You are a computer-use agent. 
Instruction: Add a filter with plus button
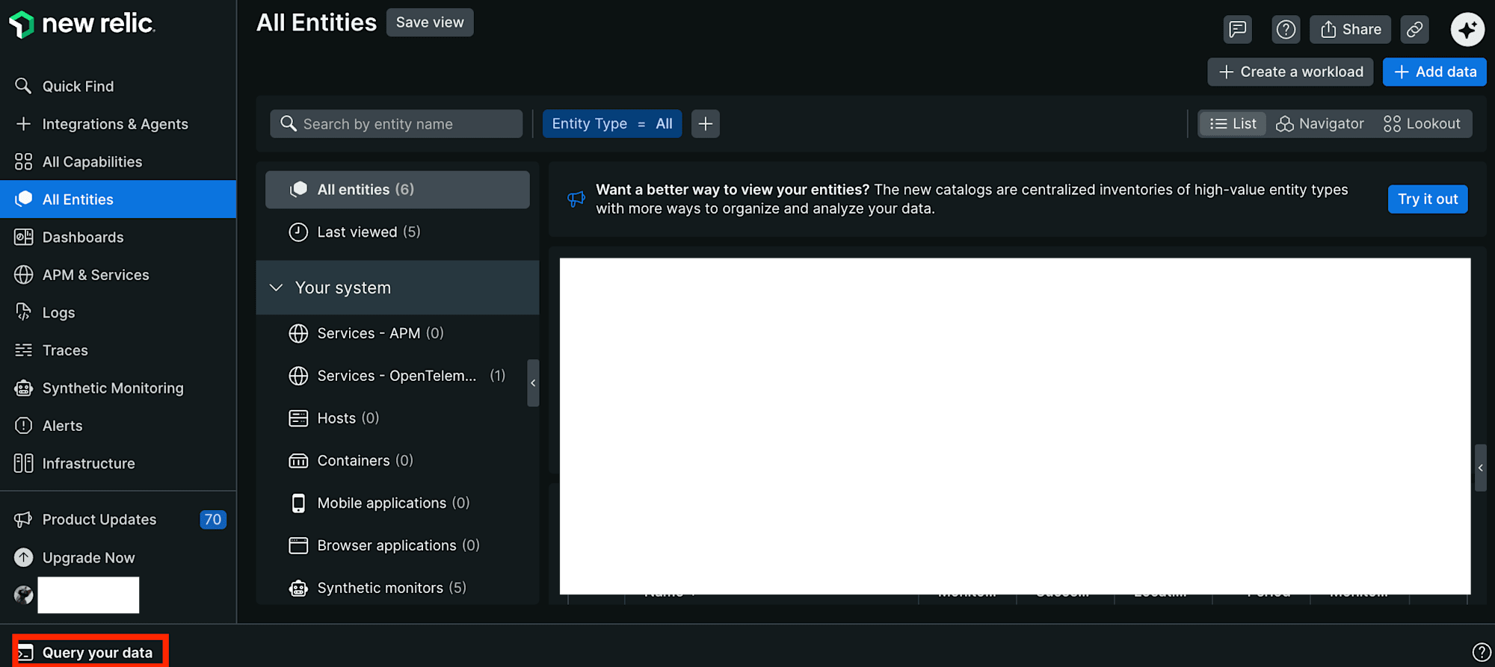(x=706, y=124)
